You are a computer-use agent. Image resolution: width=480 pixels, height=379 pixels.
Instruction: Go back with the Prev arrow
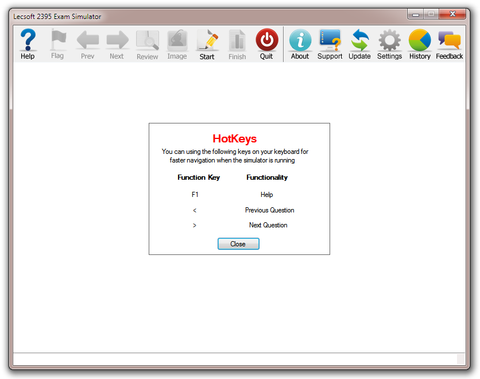[87, 40]
